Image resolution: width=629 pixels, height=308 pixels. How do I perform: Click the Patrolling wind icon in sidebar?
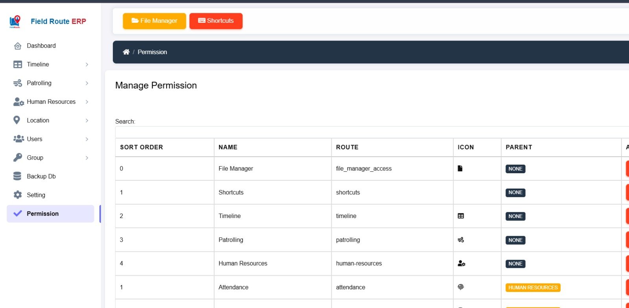point(18,83)
